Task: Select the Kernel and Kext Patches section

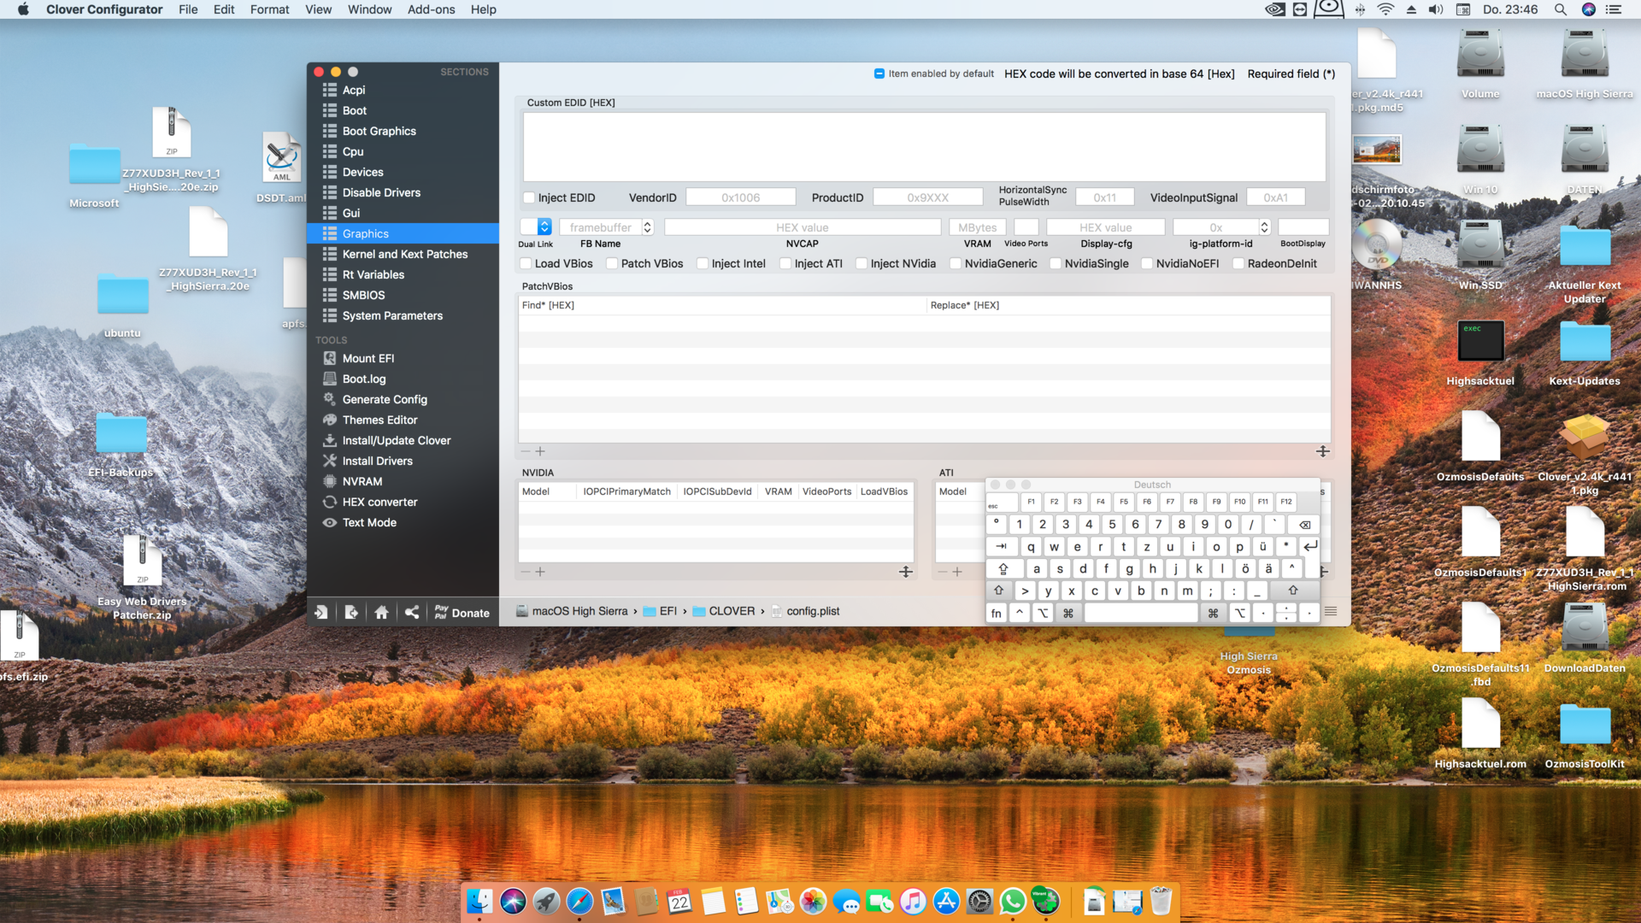Action: coord(404,254)
